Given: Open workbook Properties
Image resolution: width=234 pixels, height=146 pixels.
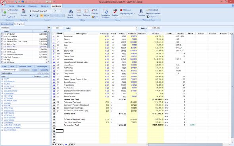Looking at the screenshot, I should coord(13,10).
